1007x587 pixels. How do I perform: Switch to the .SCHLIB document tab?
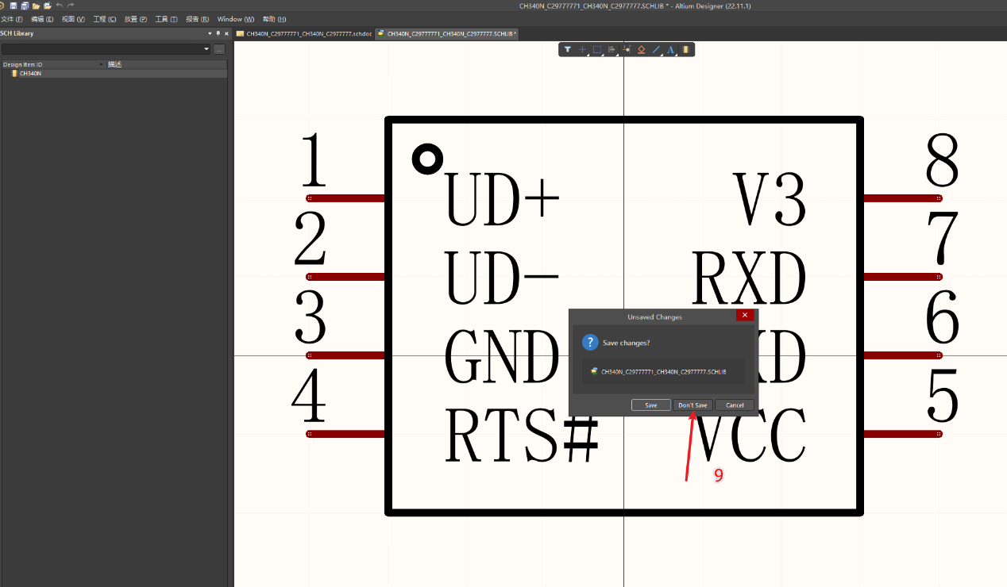pos(447,33)
